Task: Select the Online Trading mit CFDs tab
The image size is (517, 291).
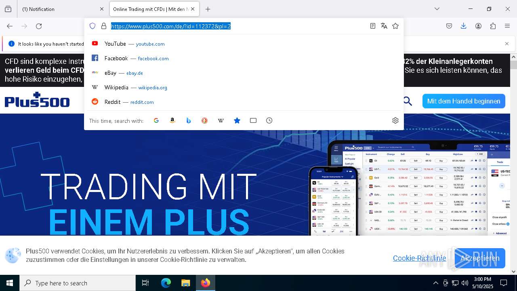Action: click(154, 9)
